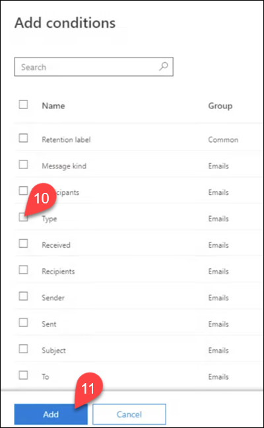Image resolution: width=264 pixels, height=428 pixels.
Task: Click the Subject row name
Action: [53, 351]
